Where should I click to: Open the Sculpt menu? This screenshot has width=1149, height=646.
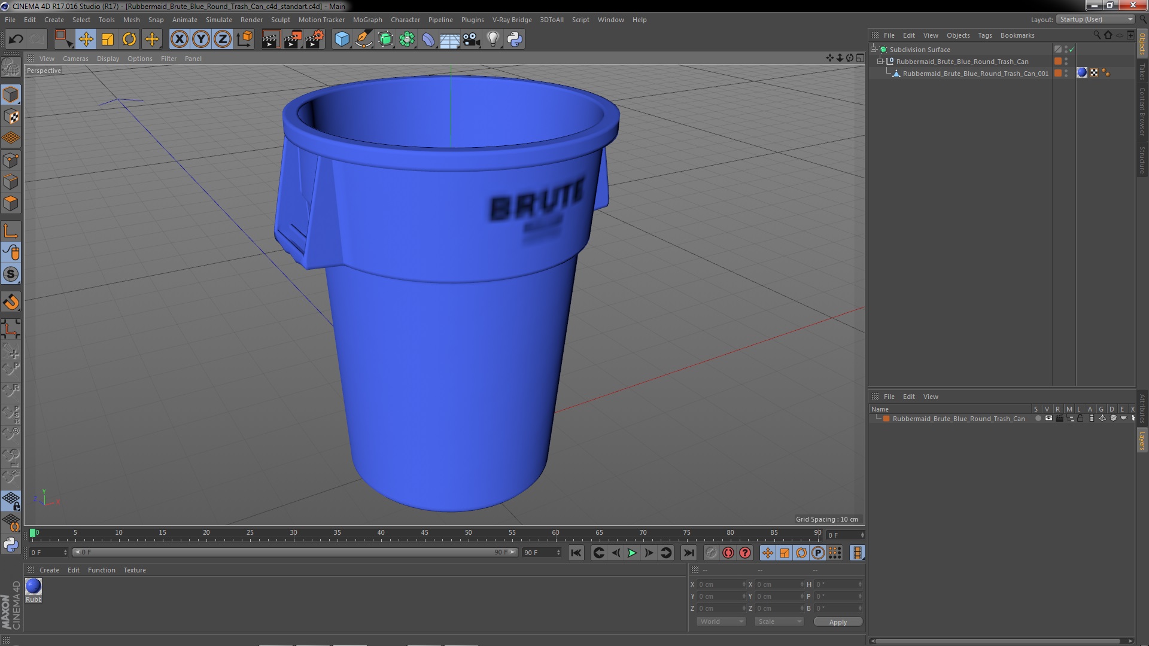tap(280, 20)
